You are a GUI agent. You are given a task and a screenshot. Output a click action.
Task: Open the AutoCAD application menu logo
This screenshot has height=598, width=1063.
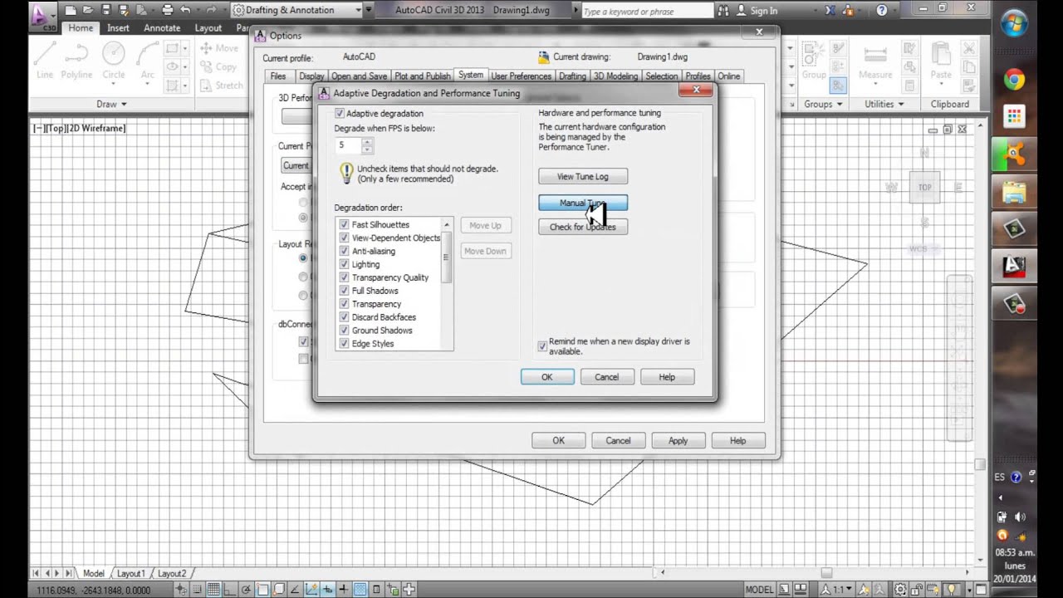pos(42,14)
